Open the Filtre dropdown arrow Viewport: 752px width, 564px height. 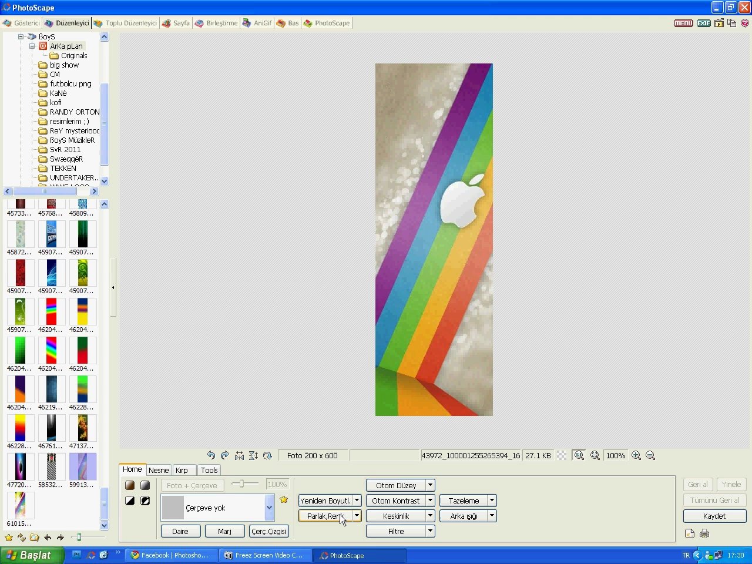coord(430,531)
